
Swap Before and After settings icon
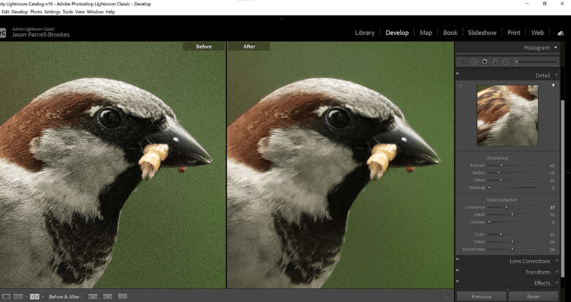pos(123,296)
